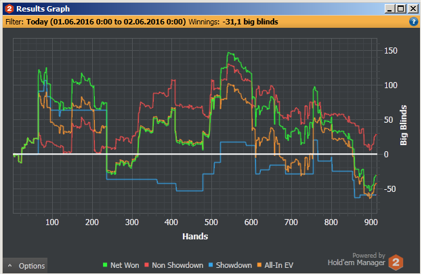Click the filter text 'Today (01.06.2016 0:00 to 02.06.2016 0:00)'

point(106,22)
